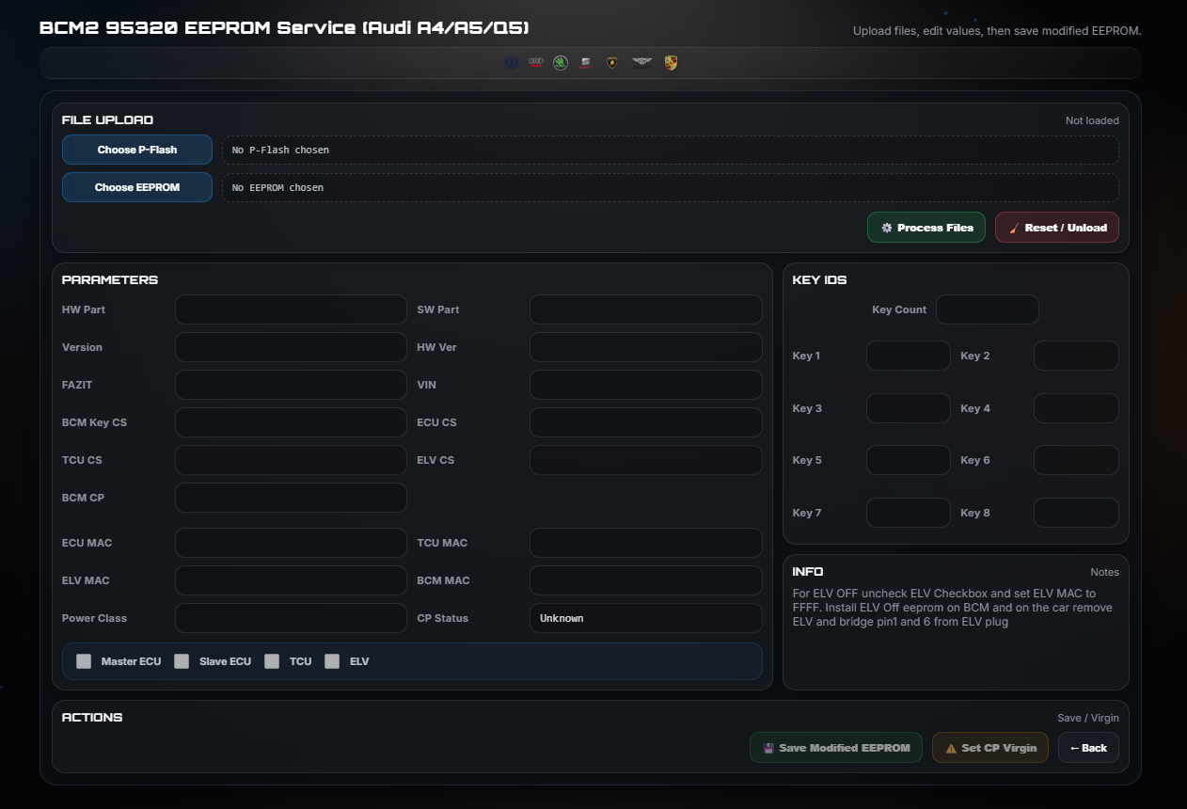Click the Audi brand logo
Screen dimensions: 1187x809
536,63
